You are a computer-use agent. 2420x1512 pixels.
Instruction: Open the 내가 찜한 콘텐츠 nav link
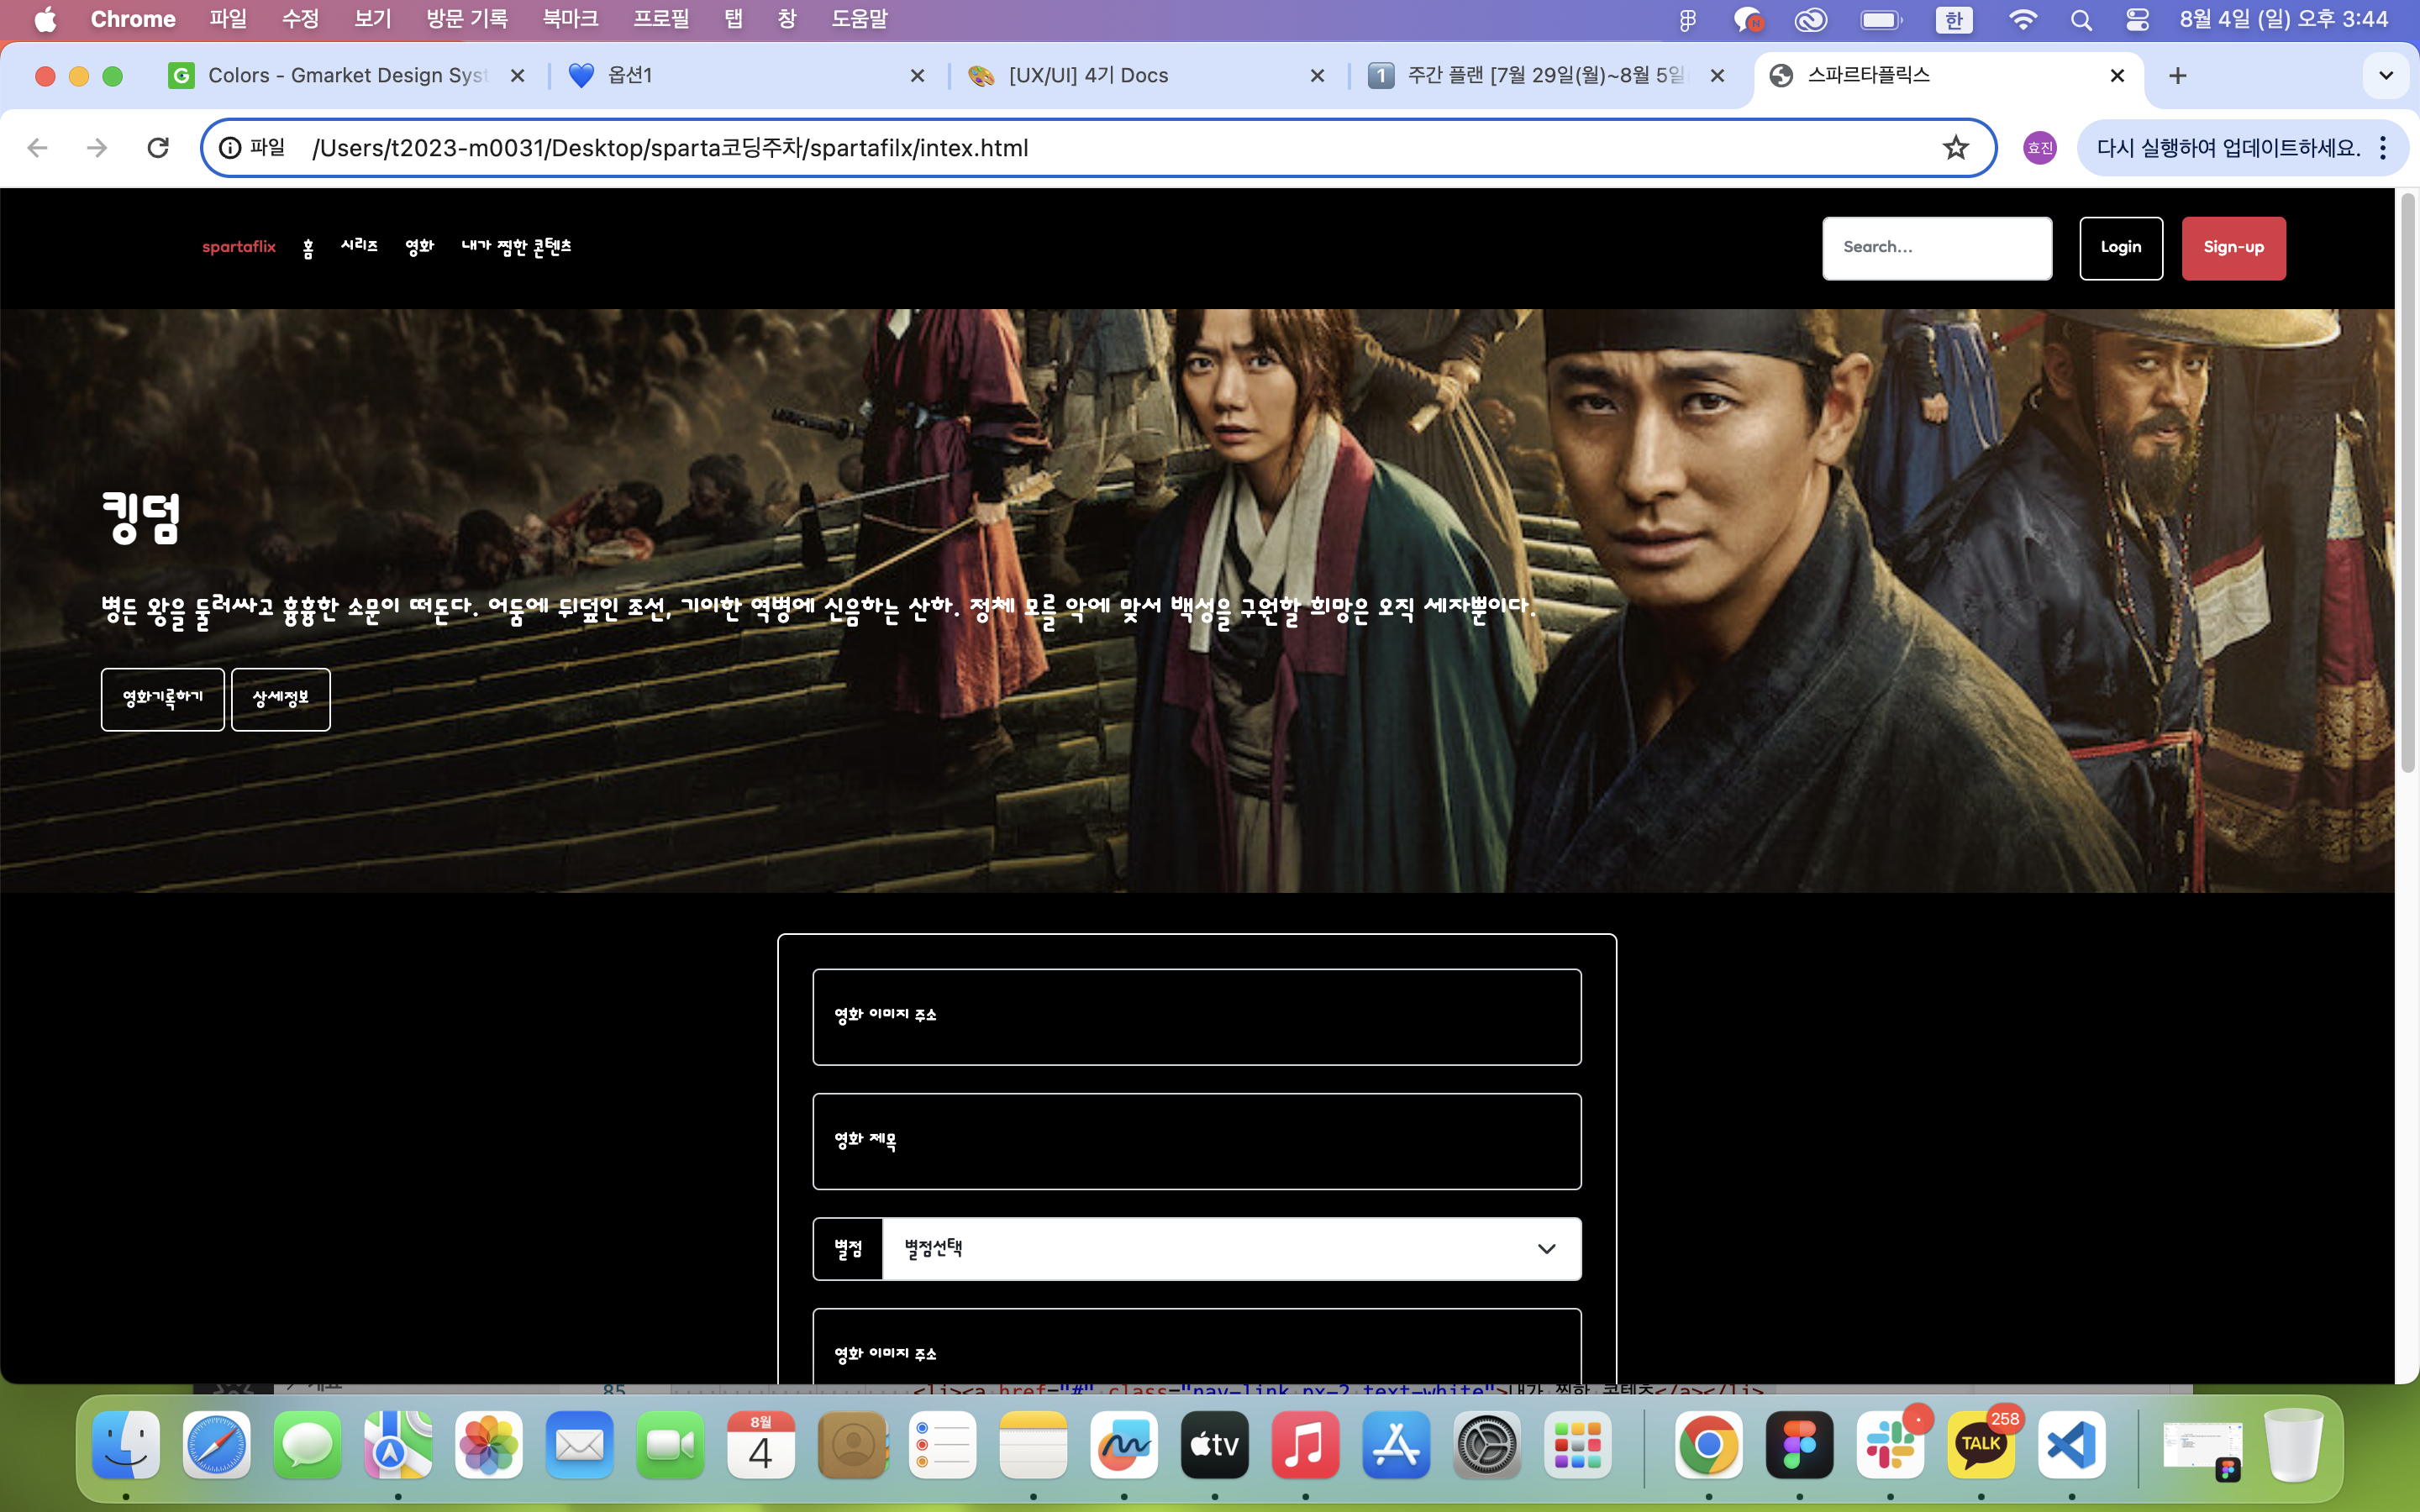click(516, 247)
